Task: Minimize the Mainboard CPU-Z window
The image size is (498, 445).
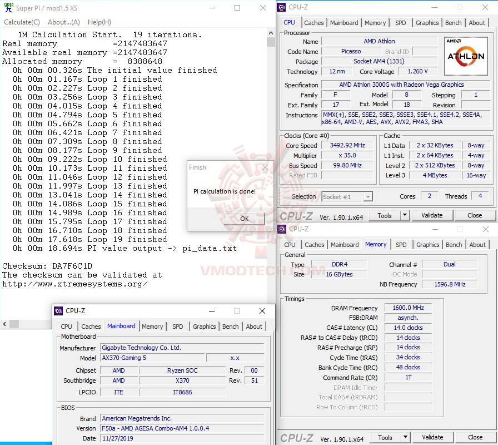Action: [x=212, y=311]
